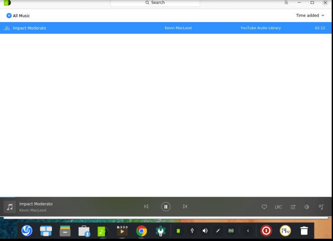Open the Trash from the dock
The width and height of the screenshot is (333, 241).
point(304,231)
